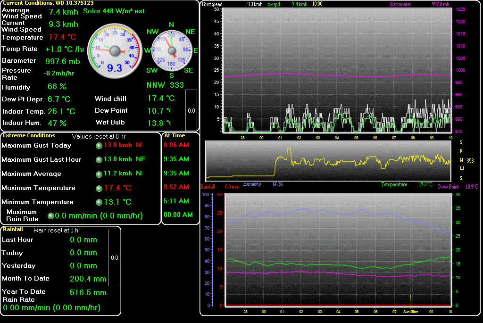The height and width of the screenshot is (323, 483).
Task: Click the Barometer legend label above graph
Action: point(400,4)
